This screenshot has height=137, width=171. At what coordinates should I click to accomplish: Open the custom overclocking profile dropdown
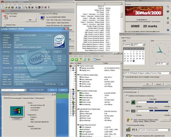(x=169, y=130)
